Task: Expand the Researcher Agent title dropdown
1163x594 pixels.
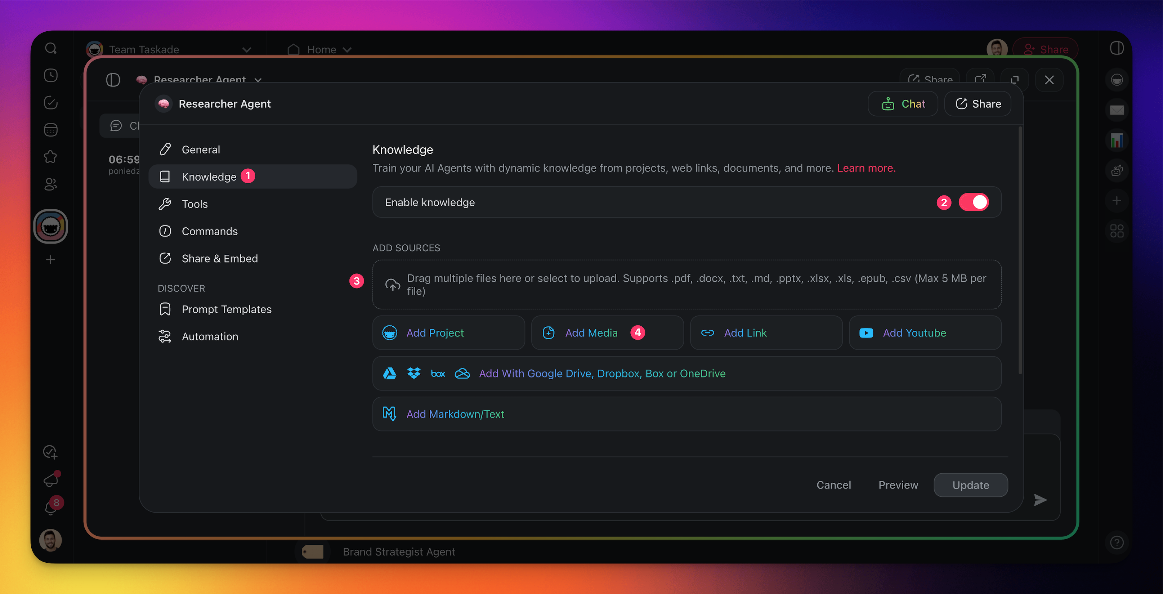Action: [258, 80]
